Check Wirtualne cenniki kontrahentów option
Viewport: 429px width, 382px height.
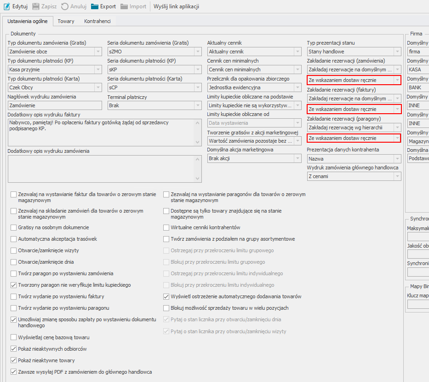(167, 227)
